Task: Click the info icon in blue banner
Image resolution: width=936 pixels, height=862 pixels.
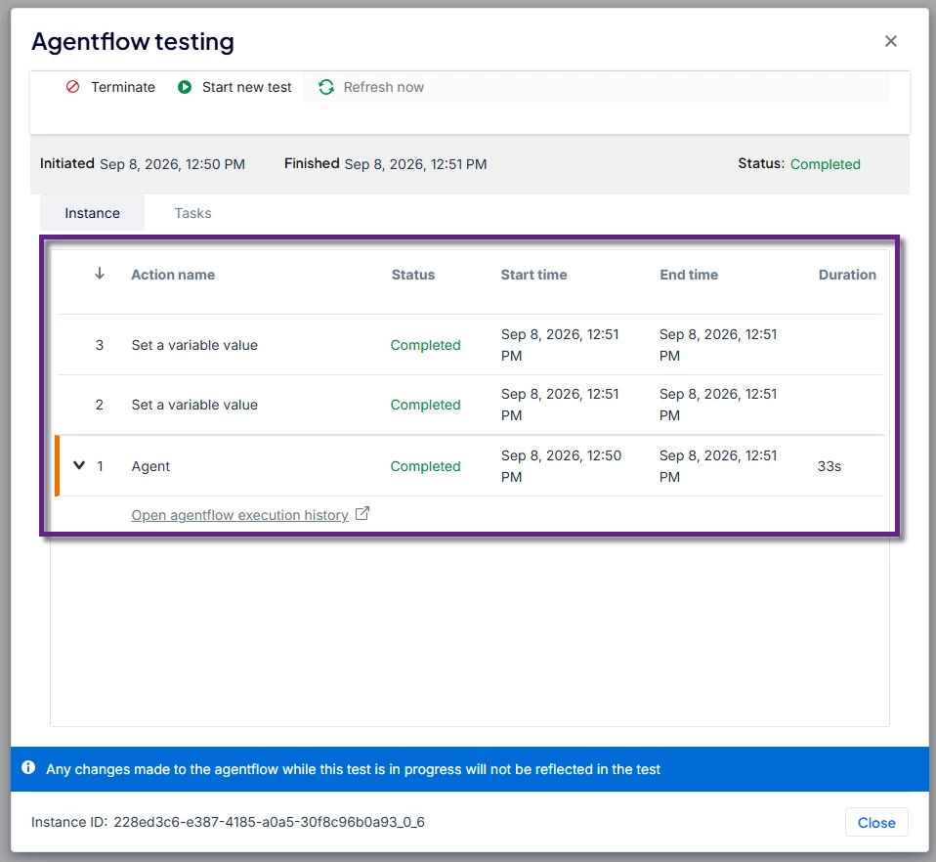Action: click(28, 767)
